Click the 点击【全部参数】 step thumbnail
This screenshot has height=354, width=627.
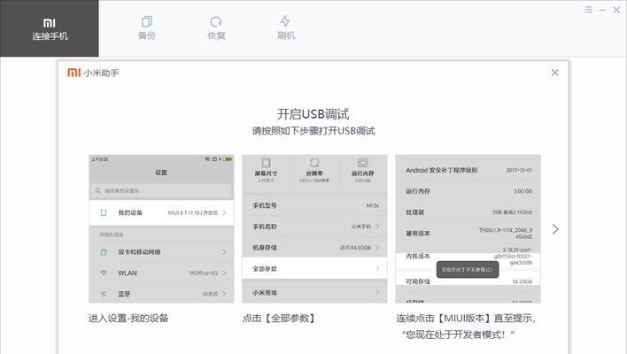314,228
